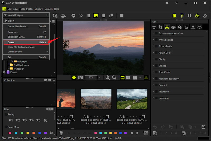
Task: Show image information via info icon
Action: coord(189,16)
